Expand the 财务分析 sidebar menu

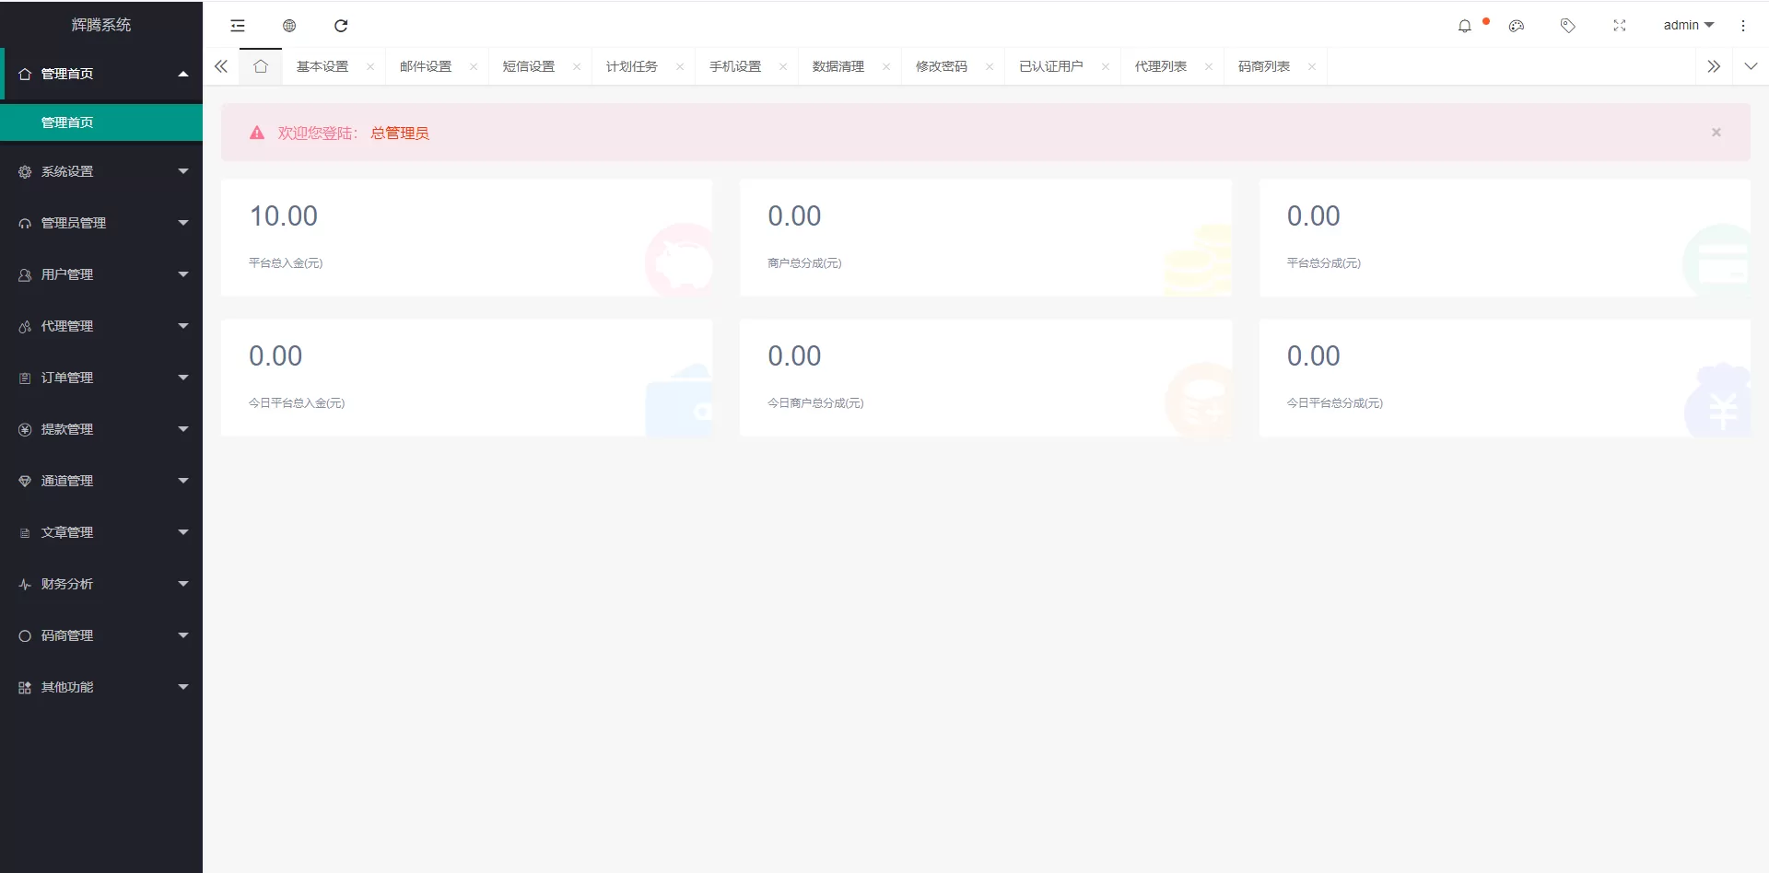[x=101, y=584]
